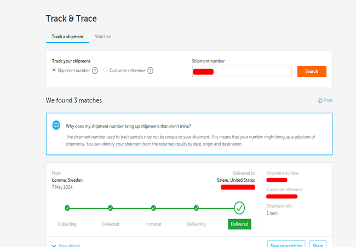Click the Share button
Image resolution: width=356 pixels, height=247 pixels.
point(318,244)
